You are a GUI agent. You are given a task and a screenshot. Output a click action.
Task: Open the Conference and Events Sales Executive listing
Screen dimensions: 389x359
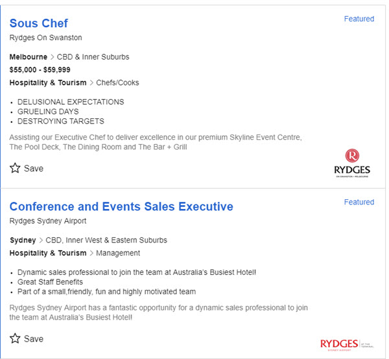pos(121,207)
